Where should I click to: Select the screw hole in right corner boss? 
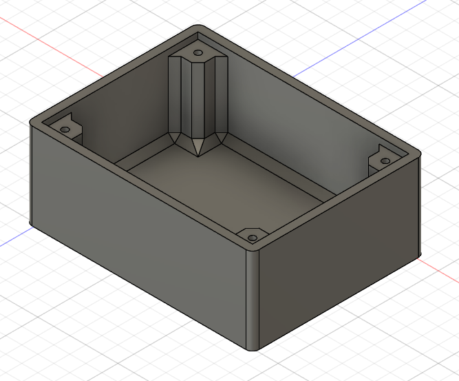tap(385, 161)
